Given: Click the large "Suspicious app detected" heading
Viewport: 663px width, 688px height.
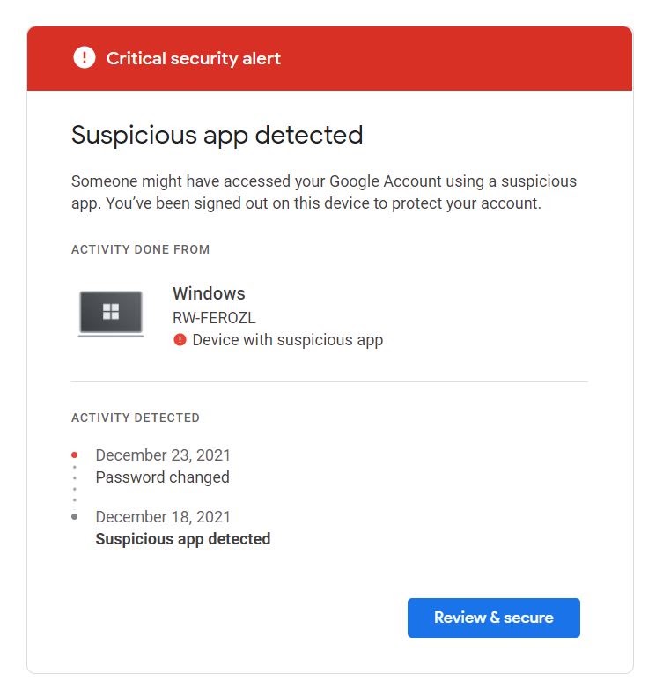Looking at the screenshot, I should click(217, 135).
